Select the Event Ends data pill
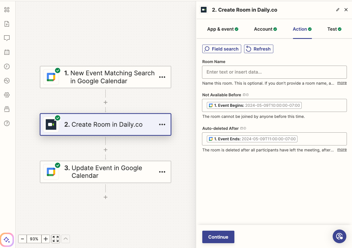 252,139
